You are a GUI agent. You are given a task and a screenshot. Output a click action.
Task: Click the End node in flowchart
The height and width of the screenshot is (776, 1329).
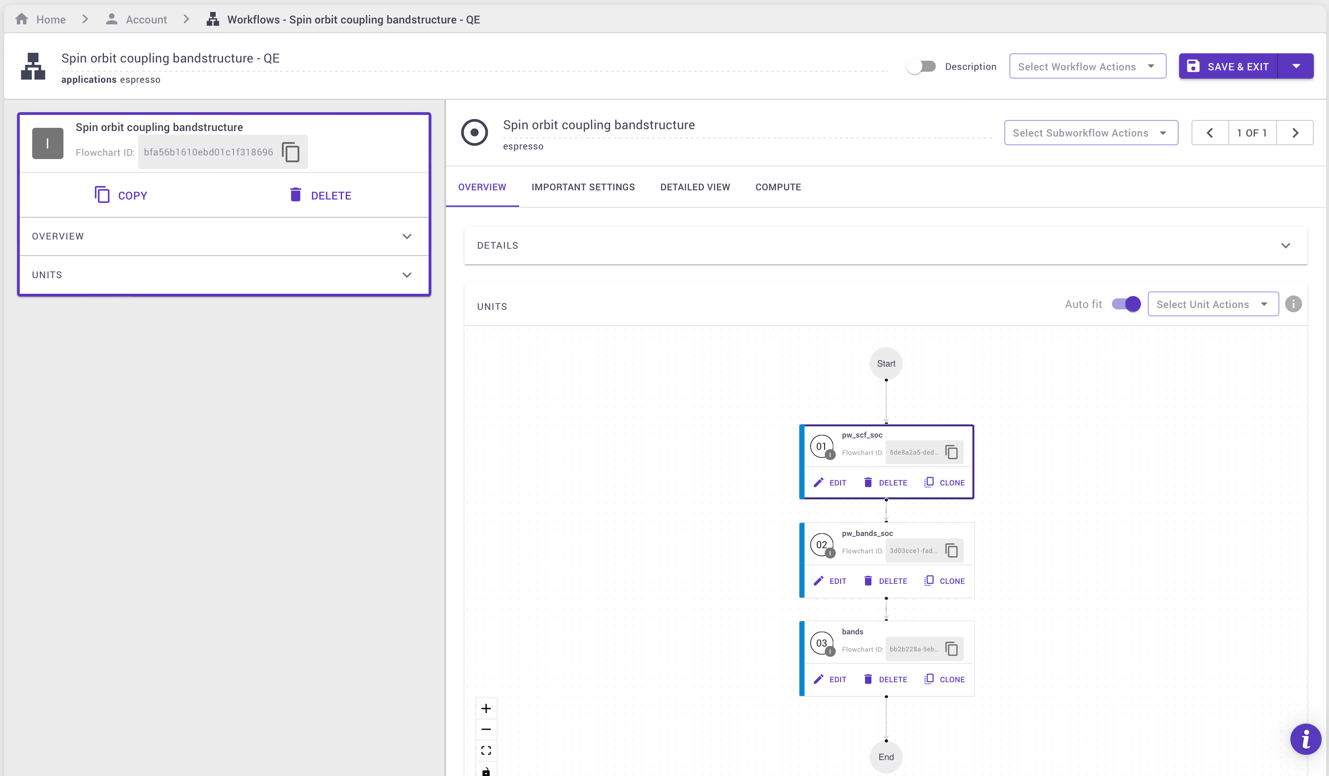tap(886, 757)
